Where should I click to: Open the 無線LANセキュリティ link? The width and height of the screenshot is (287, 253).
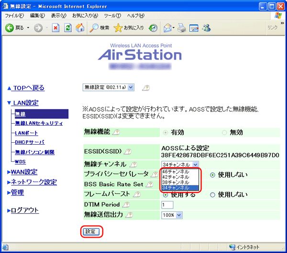(x=39, y=123)
